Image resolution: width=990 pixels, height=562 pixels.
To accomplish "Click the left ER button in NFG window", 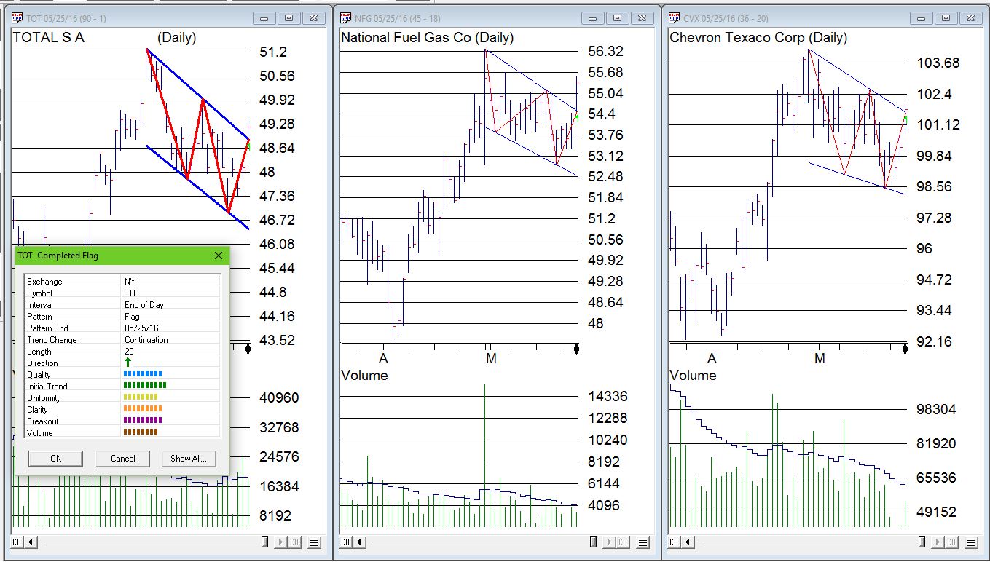I will coord(345,542).
